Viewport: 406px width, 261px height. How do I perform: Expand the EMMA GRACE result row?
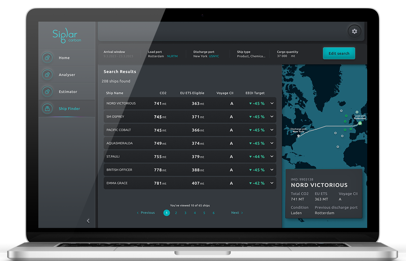271,183
